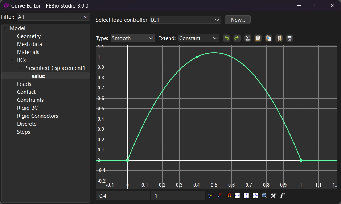The image size is (341, 204).
Task: Select PrescribedDisplacement1 tree item
Action: tap(54, 68)
